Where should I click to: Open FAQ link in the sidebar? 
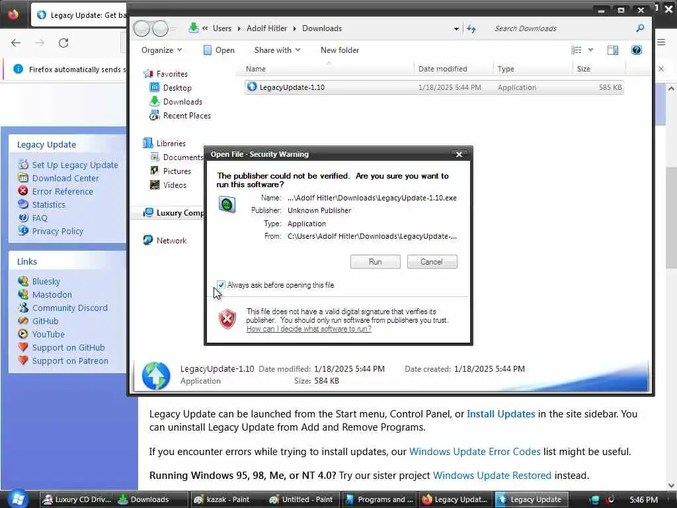click(40, 218)
